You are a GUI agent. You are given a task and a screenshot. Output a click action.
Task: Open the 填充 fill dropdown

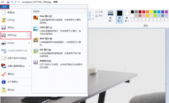tap(100, 16)
